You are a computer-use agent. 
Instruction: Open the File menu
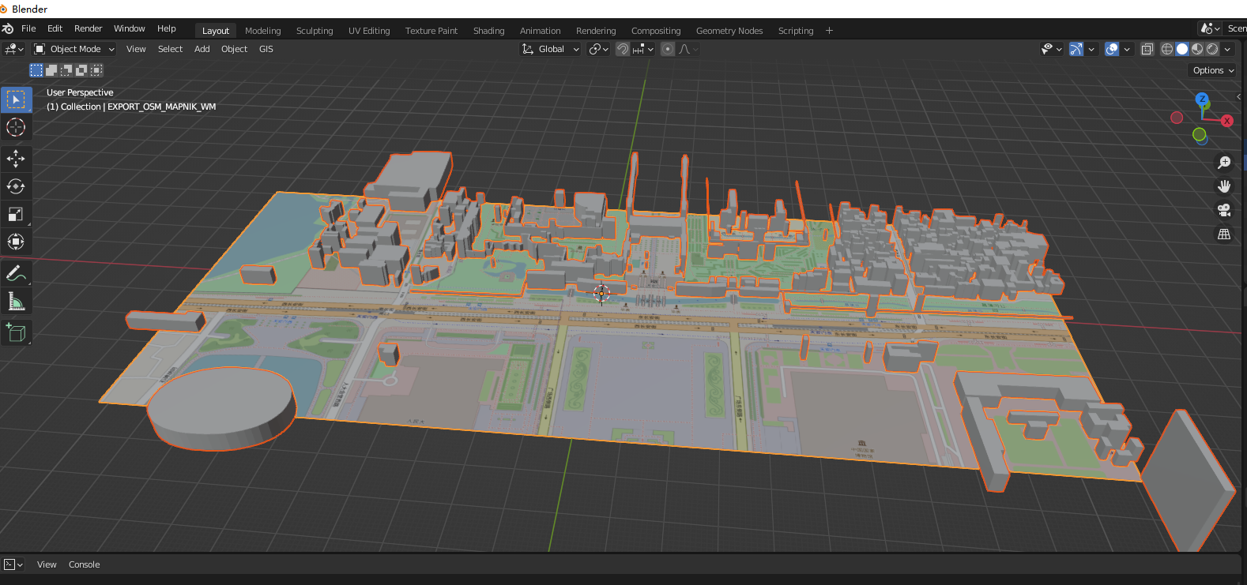tap(28, 28)
